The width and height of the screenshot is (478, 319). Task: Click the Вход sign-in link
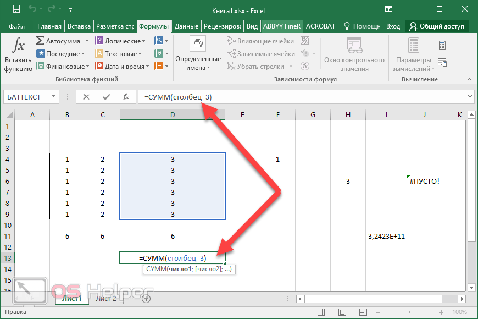click(393, 26)
